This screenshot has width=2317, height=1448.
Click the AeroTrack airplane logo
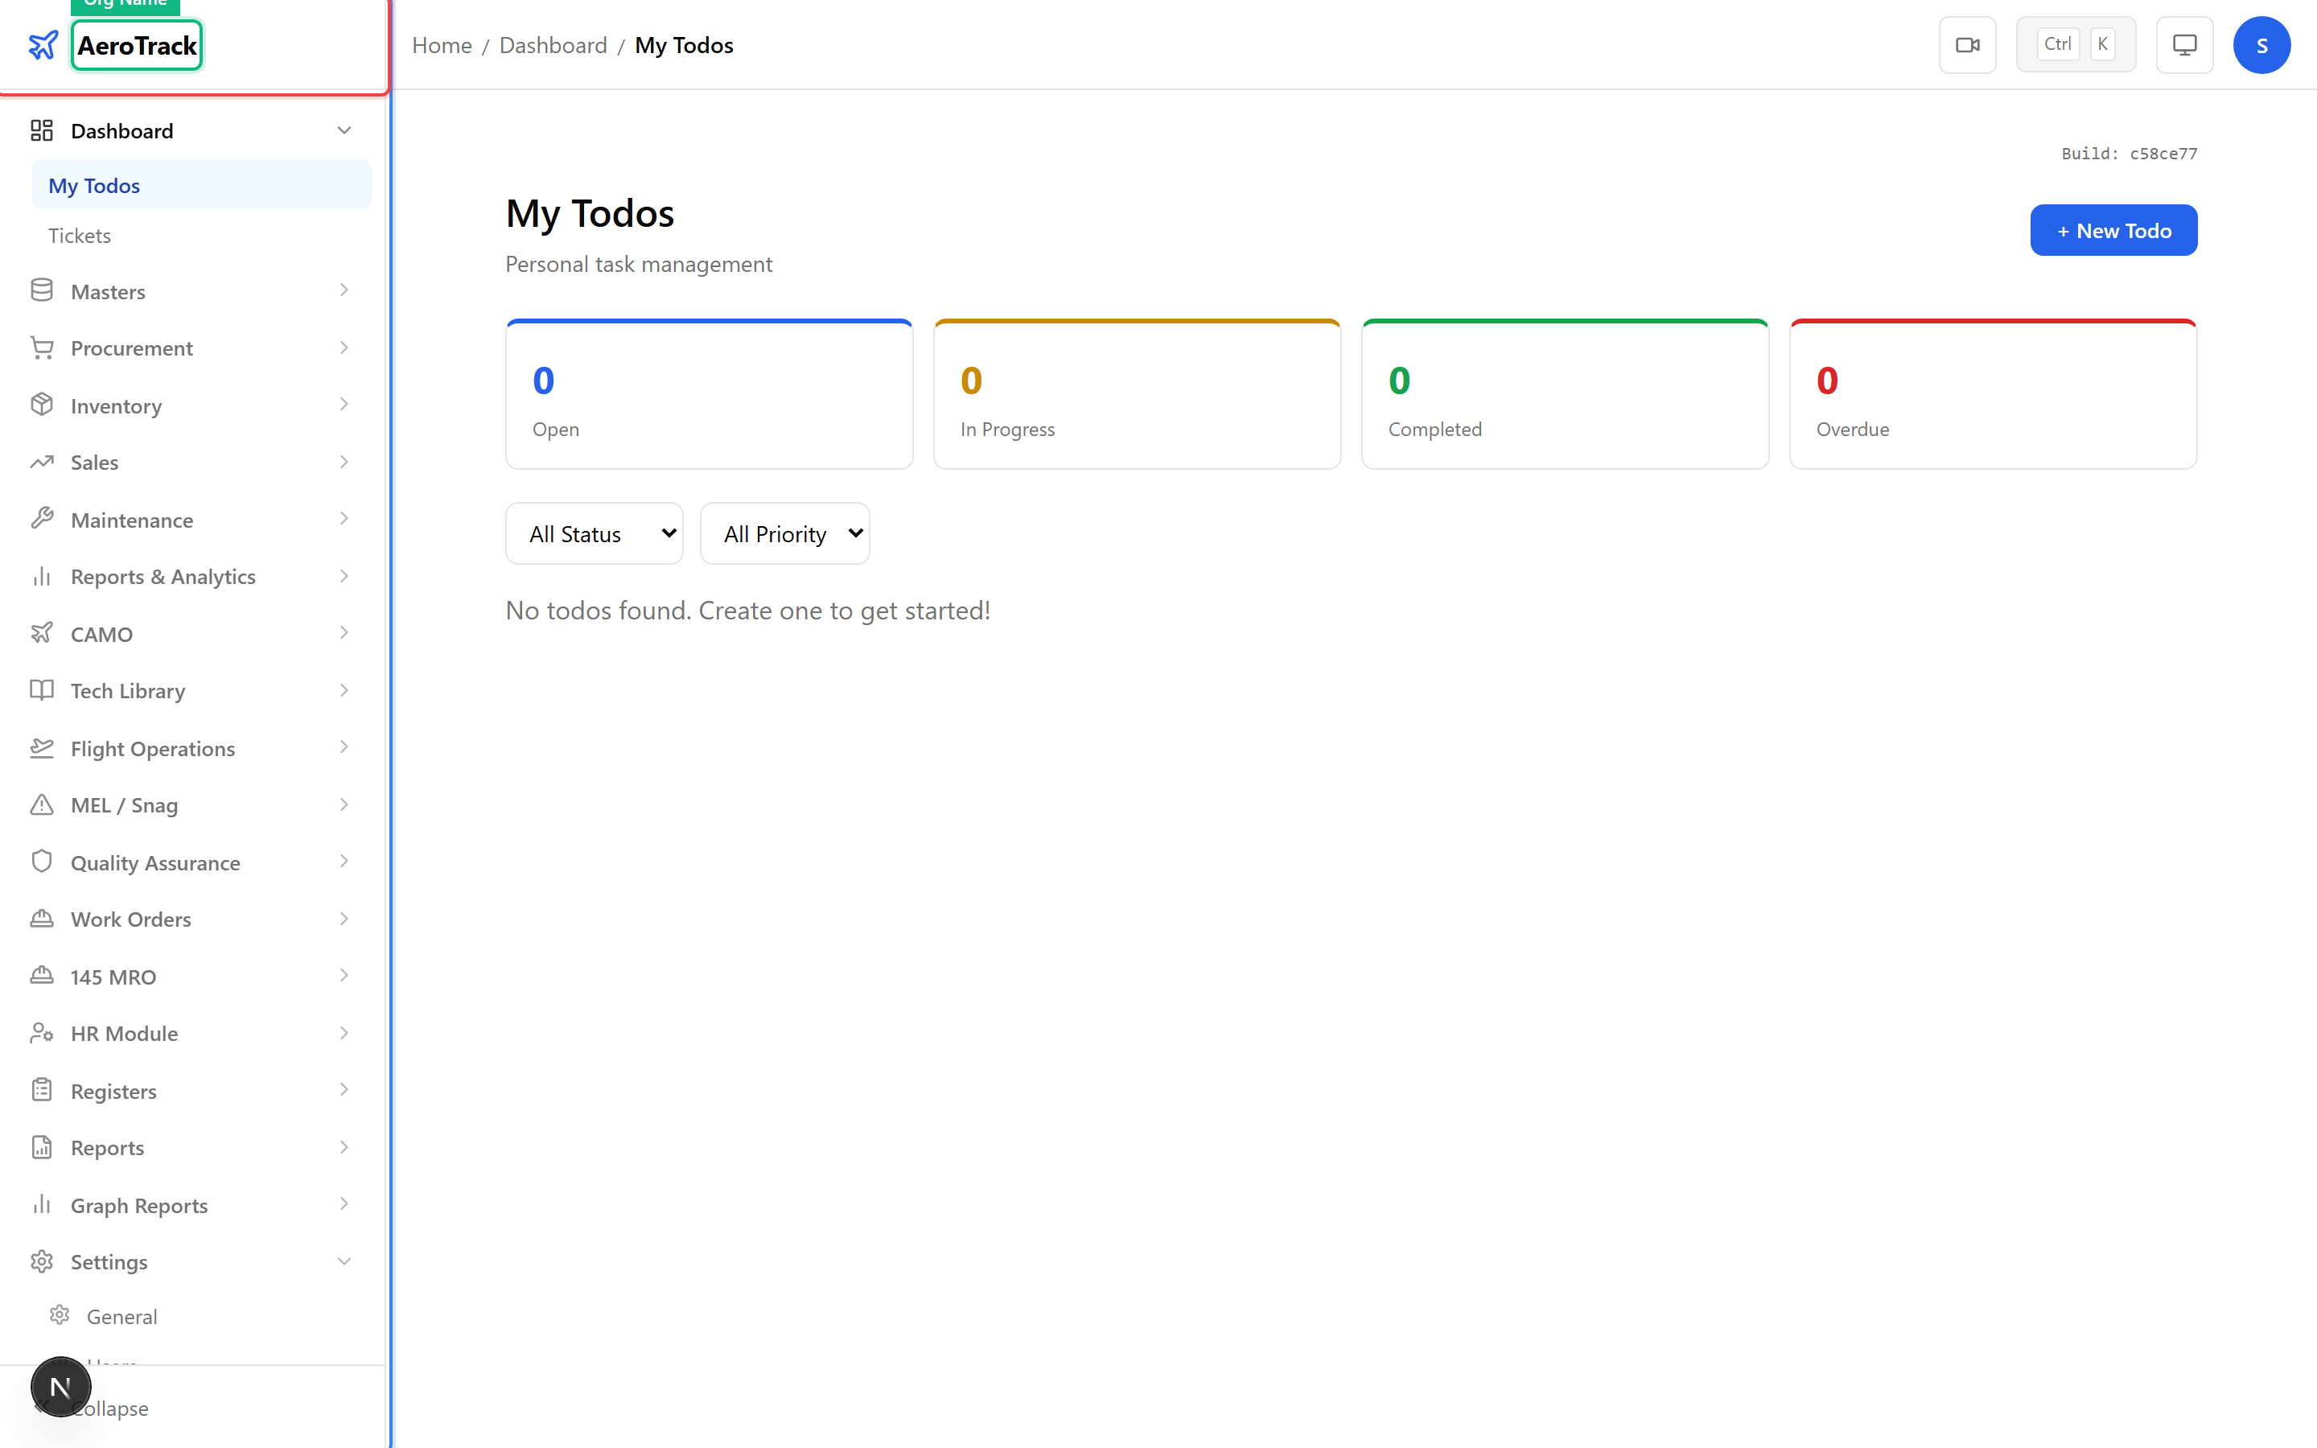43,44
